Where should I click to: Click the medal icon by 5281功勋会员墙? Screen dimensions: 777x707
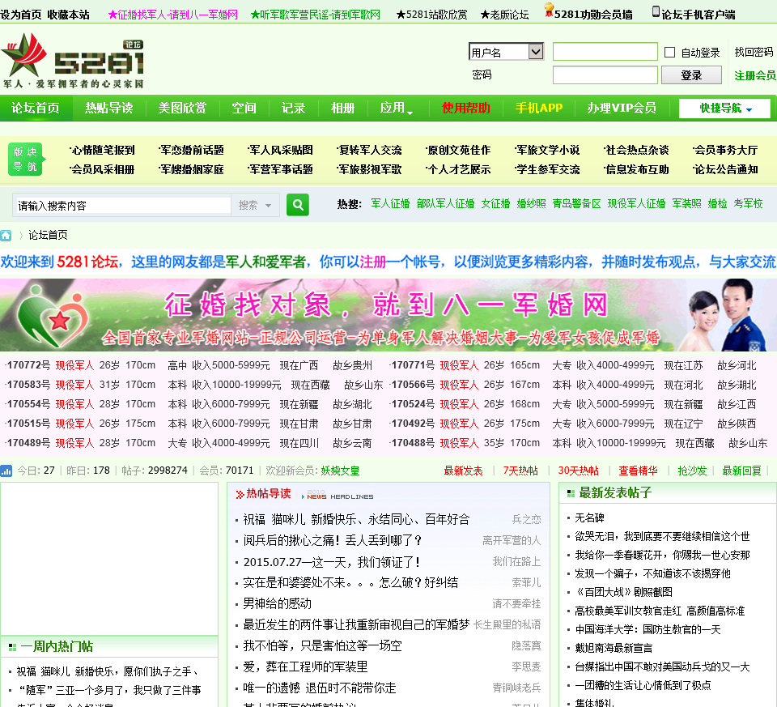tap(549, 10)
